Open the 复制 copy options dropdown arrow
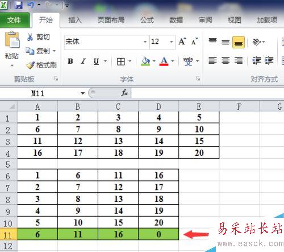 (x=54, y=51)
